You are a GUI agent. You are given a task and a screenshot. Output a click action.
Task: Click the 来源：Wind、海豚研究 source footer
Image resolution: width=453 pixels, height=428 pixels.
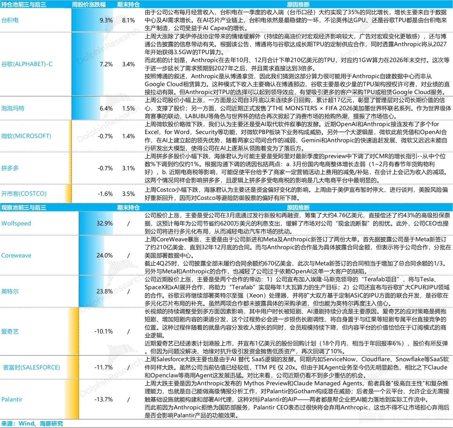(x=32, y=424)
